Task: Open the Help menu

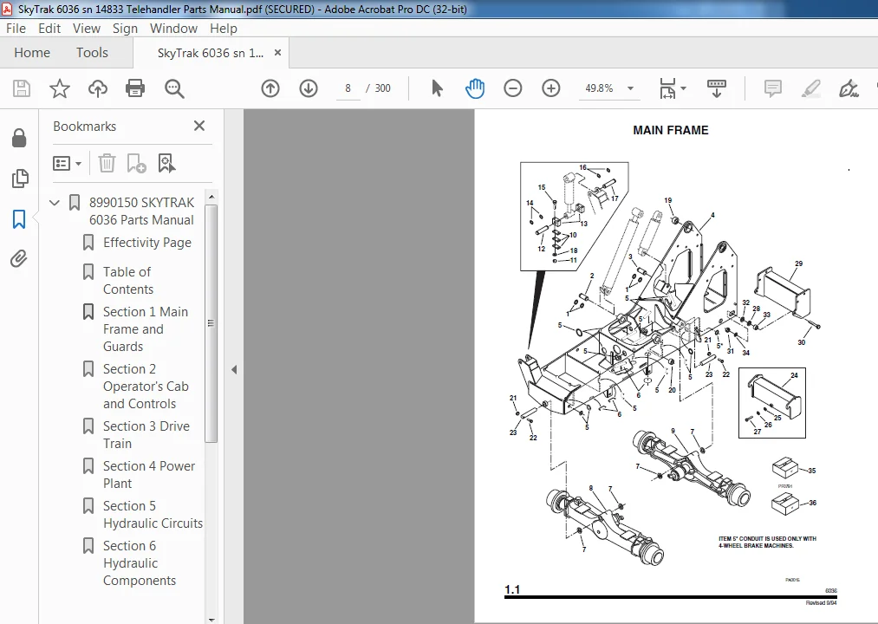Action: pos(224,29)
